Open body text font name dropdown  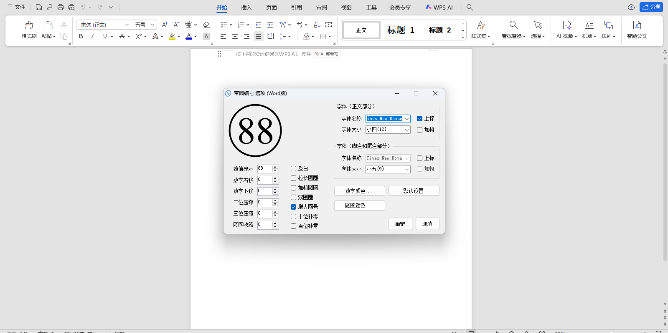(406, 119)
